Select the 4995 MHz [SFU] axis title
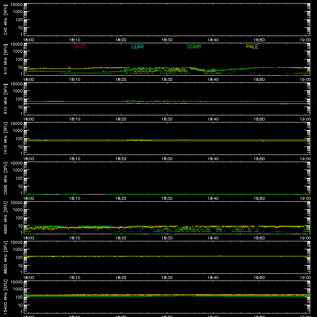The height and width of the screenshot is (317, 317). [5, 218]
